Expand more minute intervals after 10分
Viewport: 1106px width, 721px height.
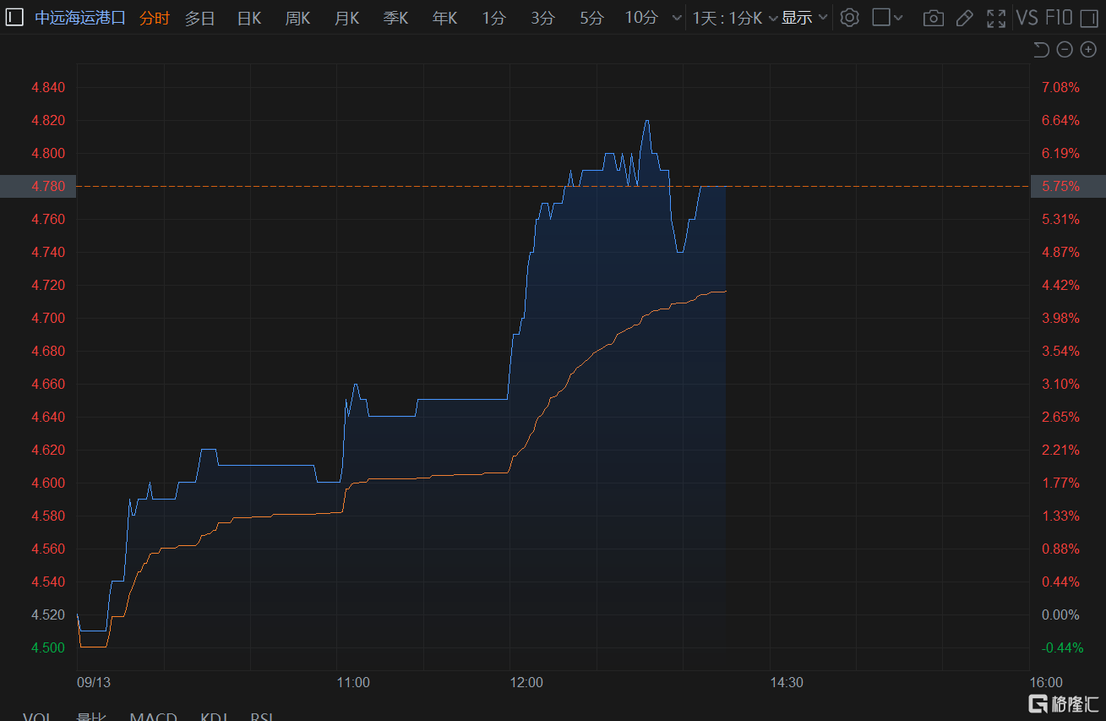[x=675, y=18]
